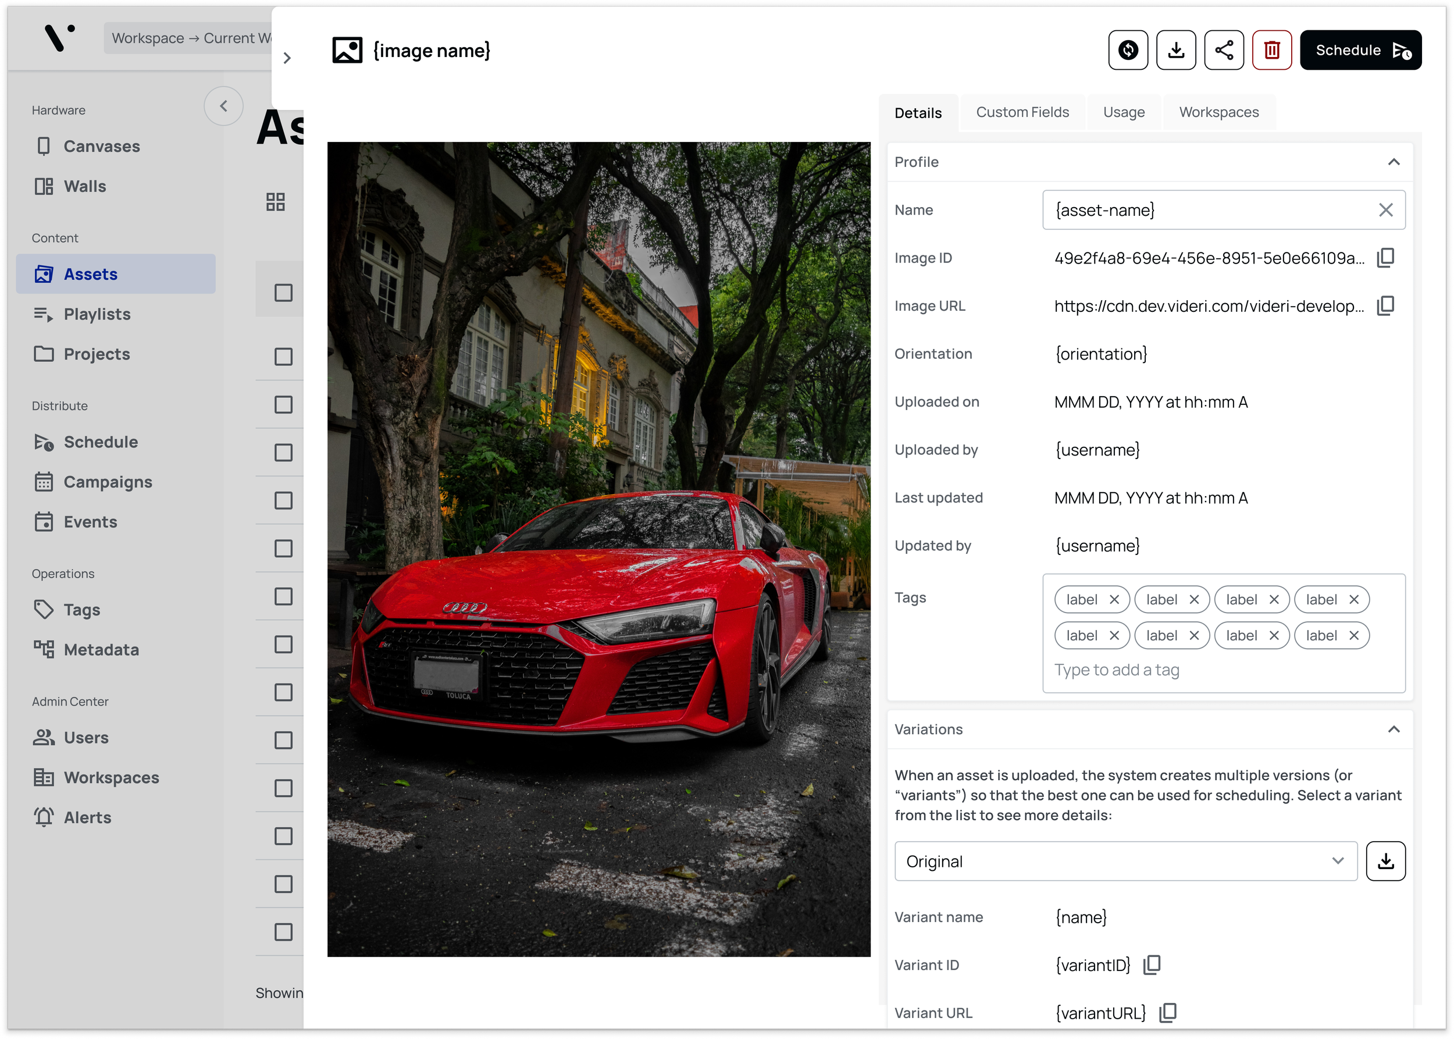The width and height of the screenshot is (1454, 1039).
Task: Check the last asset row checkbox
Action: (x=283, y=932)
